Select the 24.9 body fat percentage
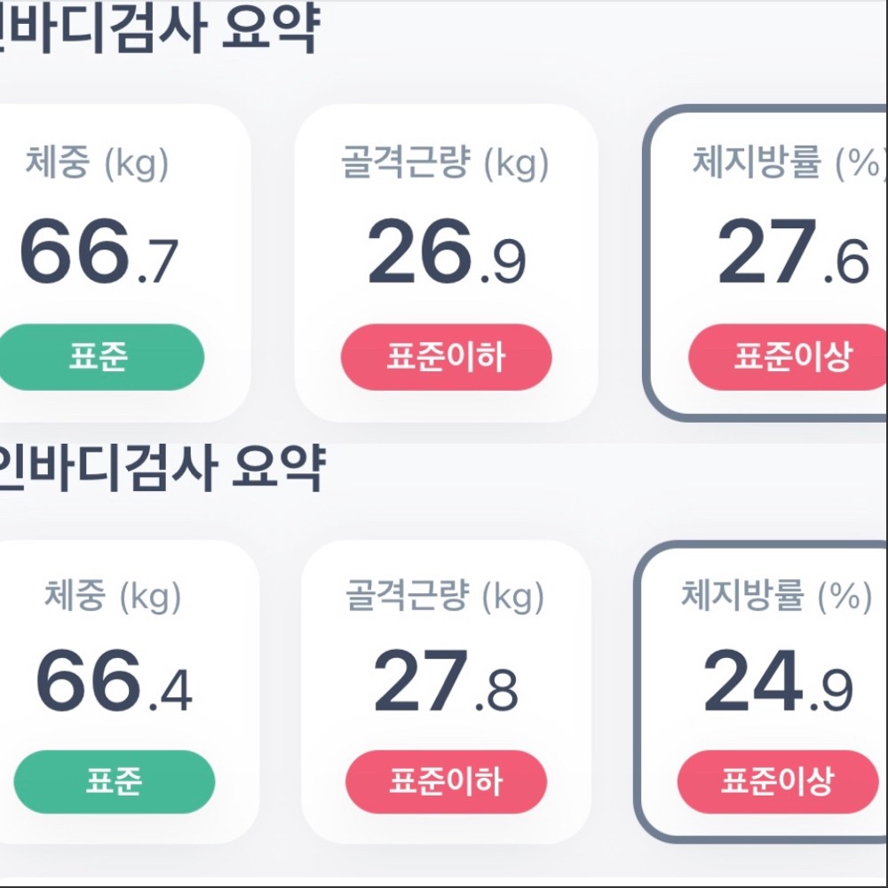 pyautogui.click(x=778, y=683)
